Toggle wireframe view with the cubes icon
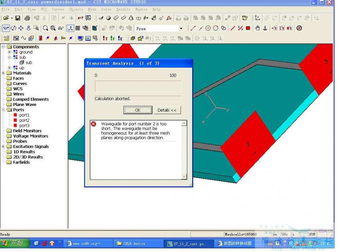 coord(85,28)
